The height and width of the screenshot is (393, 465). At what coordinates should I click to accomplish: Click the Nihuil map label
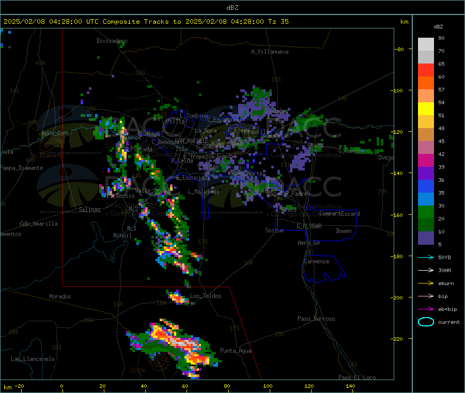pos(122,235)
